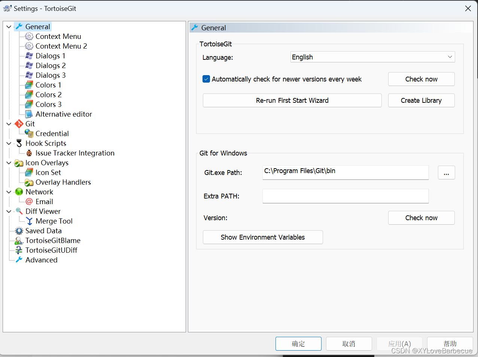Click the Merge Tool fork icon

[x=29, y=221]
